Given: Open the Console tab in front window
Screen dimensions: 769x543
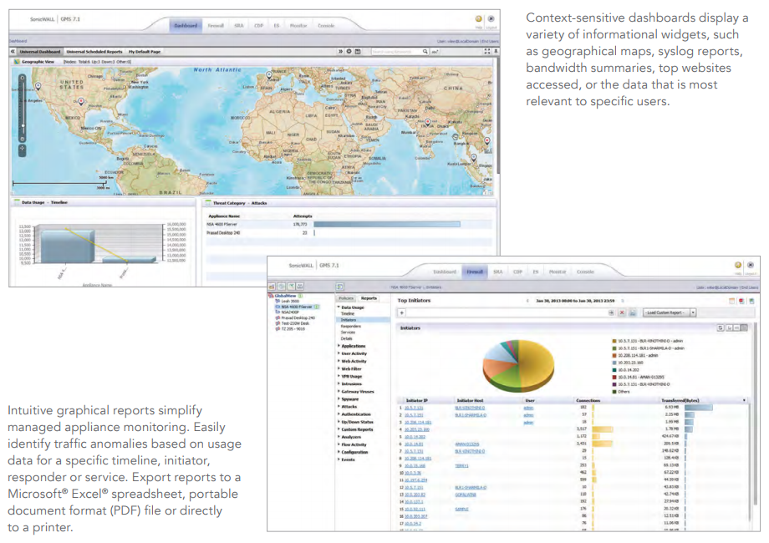Looking at the screenshot, I should point(585,271).
